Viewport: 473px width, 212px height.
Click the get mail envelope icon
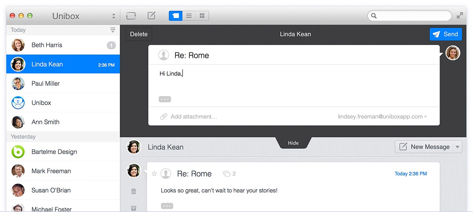click(x=131, y=16)
